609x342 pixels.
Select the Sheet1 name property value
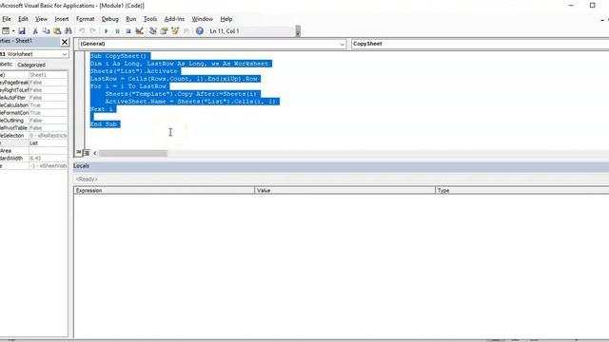point(49,75)
